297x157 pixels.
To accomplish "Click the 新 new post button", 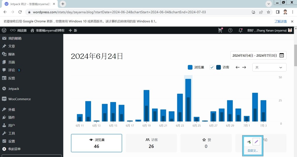I will point(73,30).
